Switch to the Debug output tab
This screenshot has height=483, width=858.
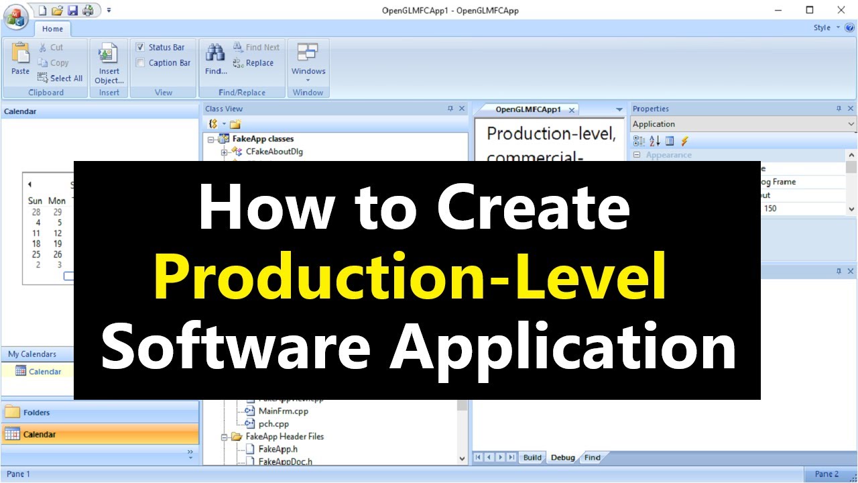tap(562, 458)
